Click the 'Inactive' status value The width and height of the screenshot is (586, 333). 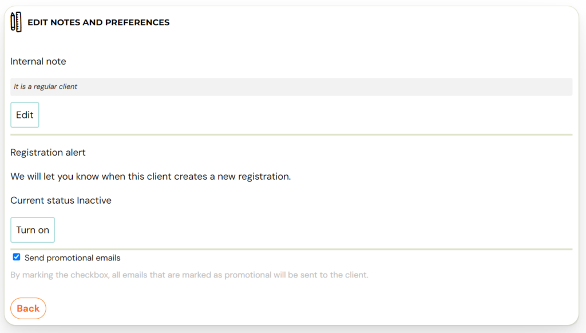(x=94, y=200)
